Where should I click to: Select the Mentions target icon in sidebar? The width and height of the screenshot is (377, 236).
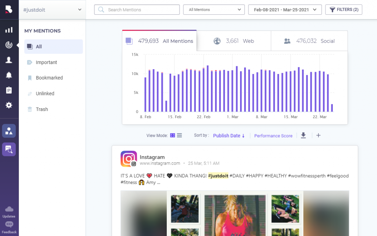[9, 45]
